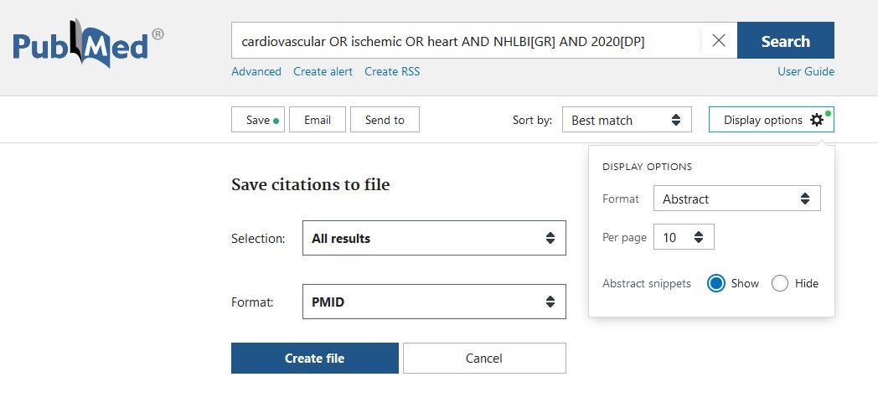Click the Create RSS link
Viewport: 878px width, 413px height.
(392, 71)
